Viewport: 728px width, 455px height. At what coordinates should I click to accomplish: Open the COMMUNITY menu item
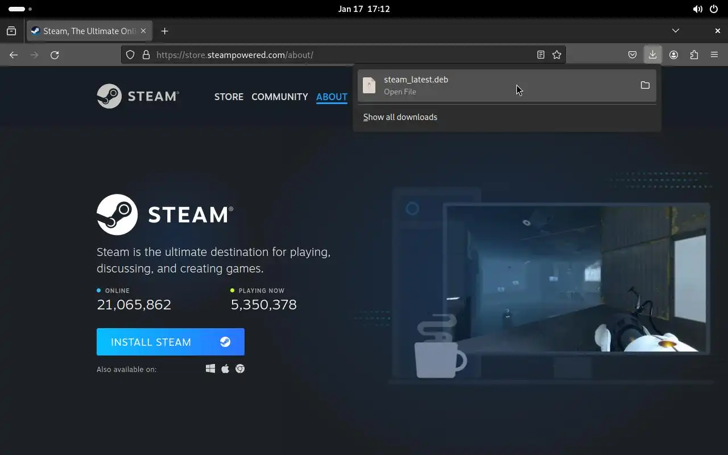click(x=279, y=97)
